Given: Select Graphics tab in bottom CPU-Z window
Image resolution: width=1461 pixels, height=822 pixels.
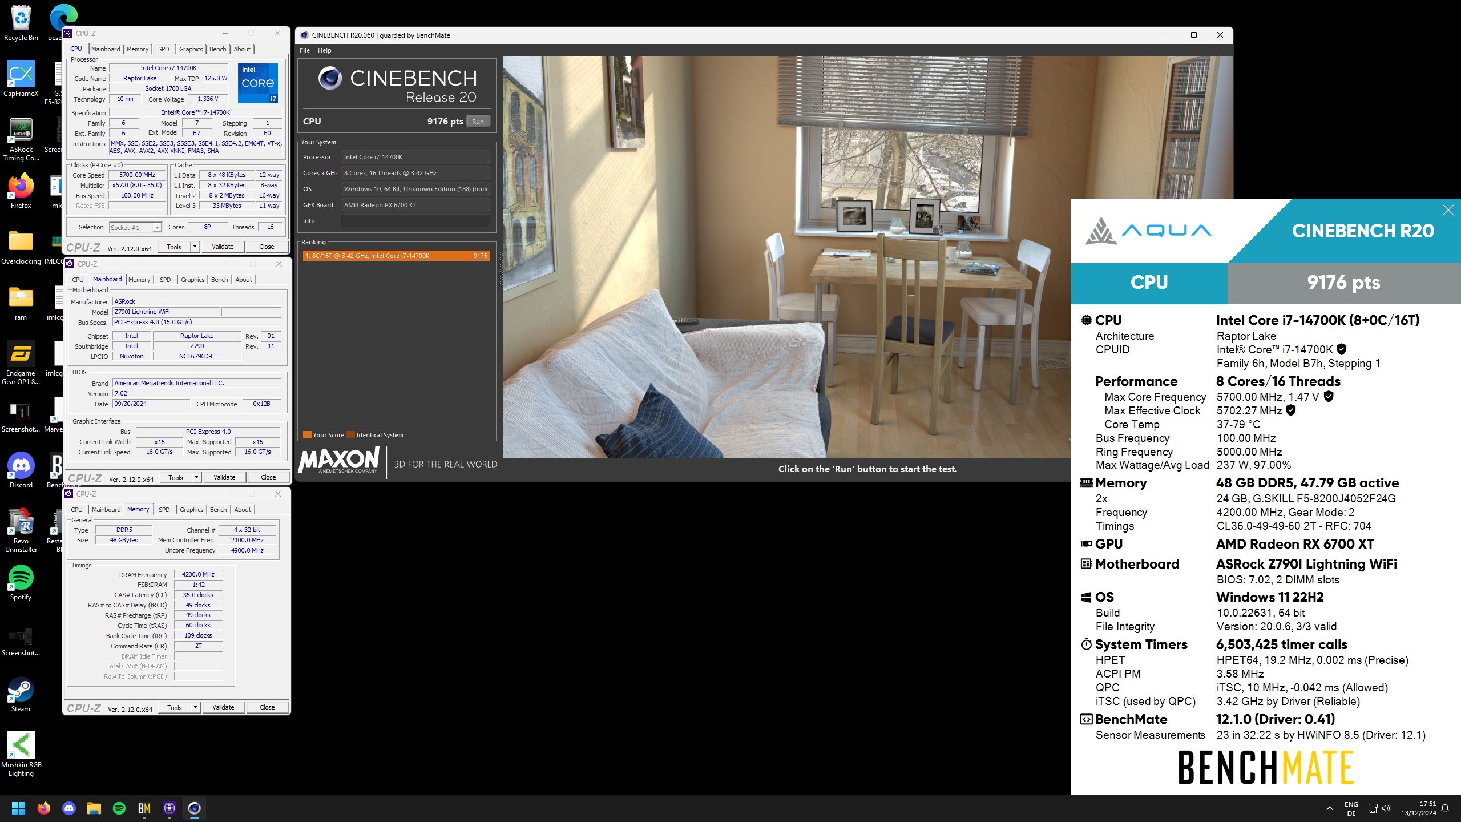Looking at the screenshot, I should (x=192, y=510).
